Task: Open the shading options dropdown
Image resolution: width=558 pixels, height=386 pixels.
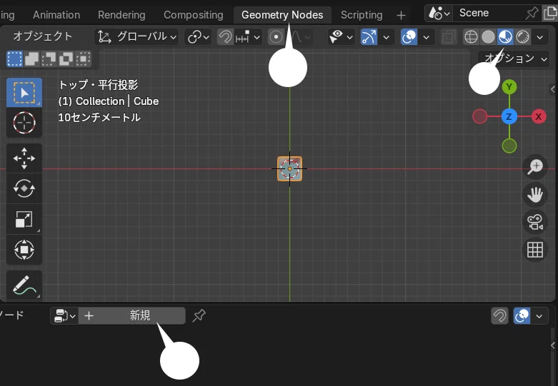Action: click(540, 36)
